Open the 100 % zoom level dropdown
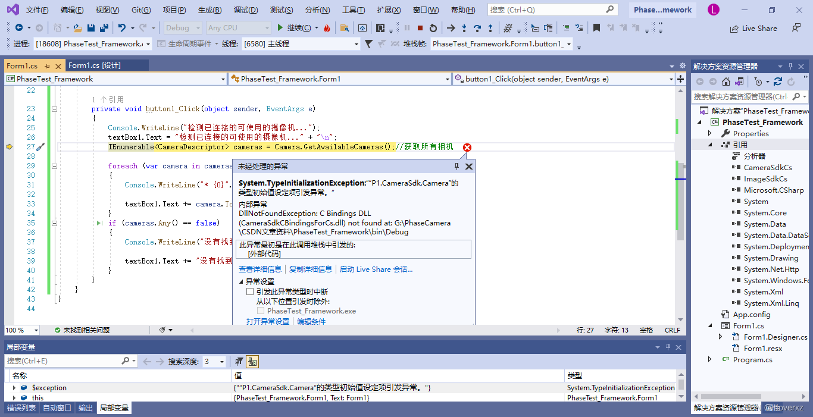The height and width of the screenshot is (417, 813). click(x=22, y=330)
